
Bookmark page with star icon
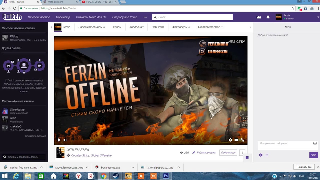coord(292,8)
